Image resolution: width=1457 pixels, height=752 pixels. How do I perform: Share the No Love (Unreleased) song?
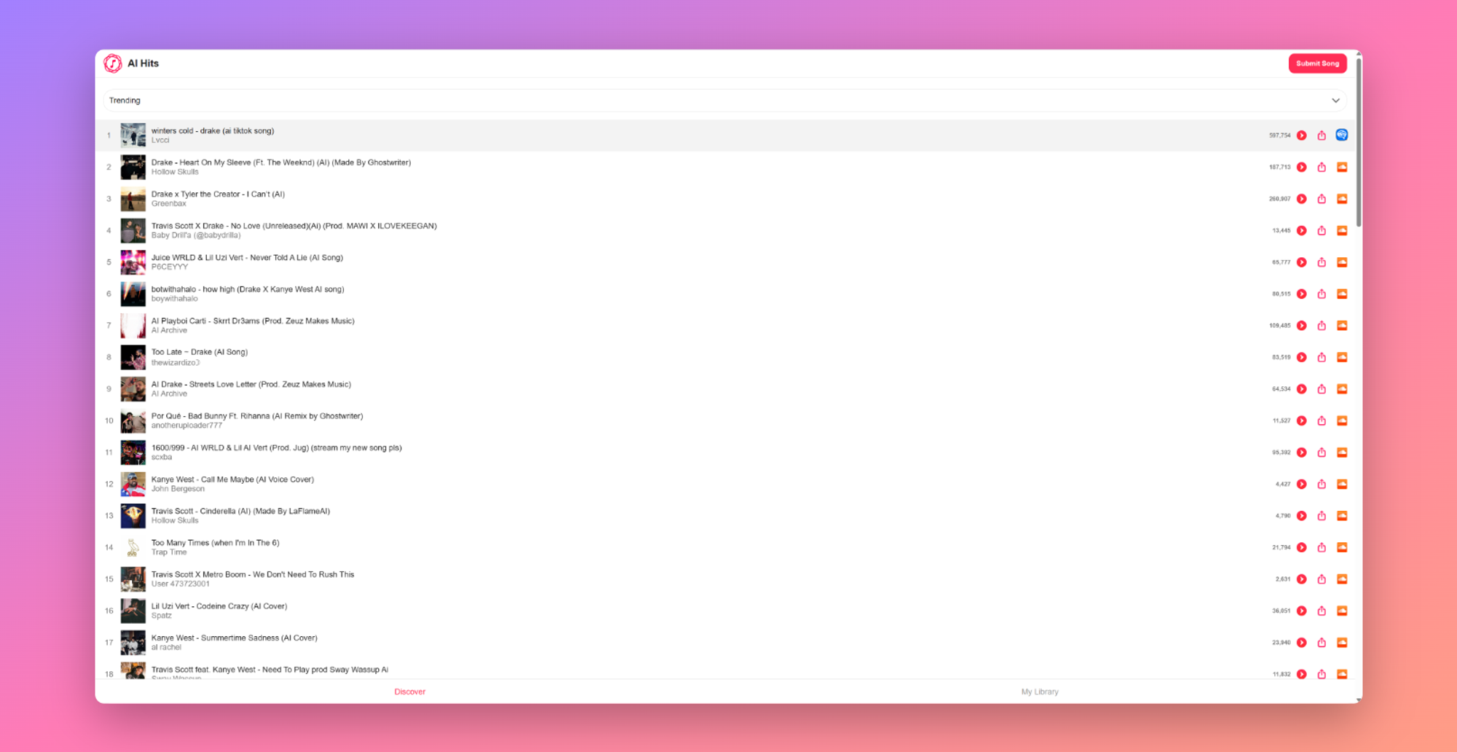point(1321,231)
